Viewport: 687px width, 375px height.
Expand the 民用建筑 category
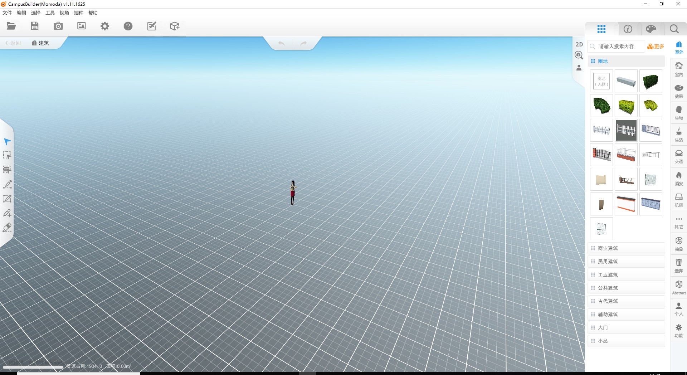[626, 262]
